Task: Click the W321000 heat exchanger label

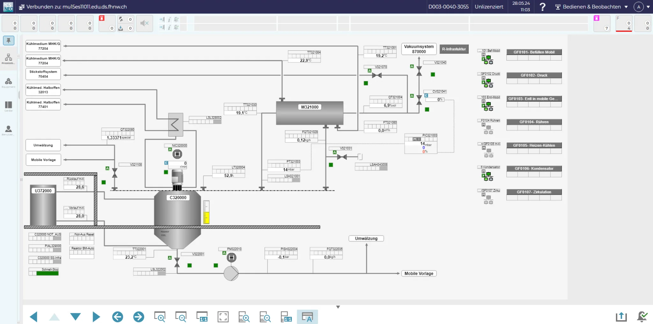Action: pyautogui.click(x=310, y=107)
